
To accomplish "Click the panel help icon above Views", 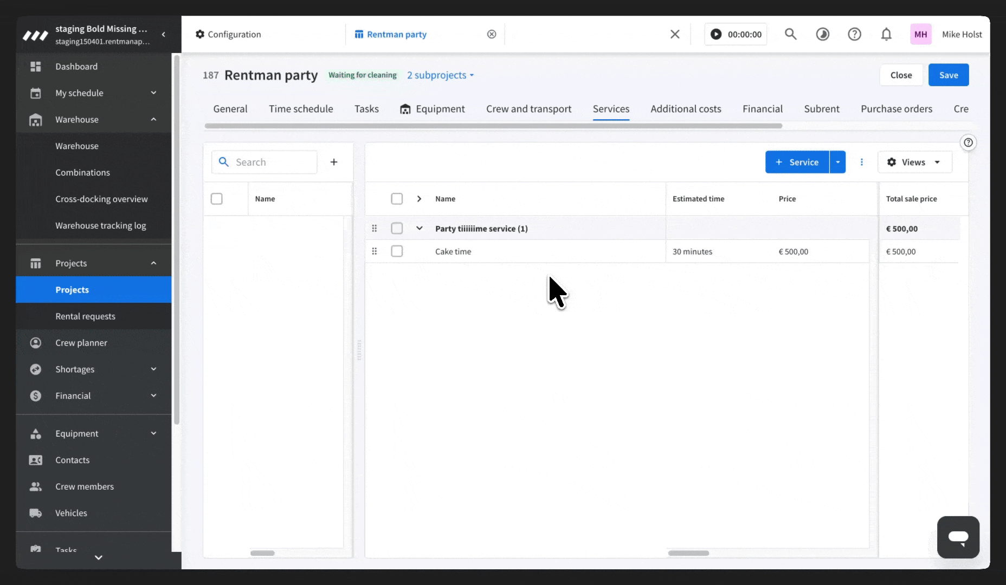I will [968, 142].
